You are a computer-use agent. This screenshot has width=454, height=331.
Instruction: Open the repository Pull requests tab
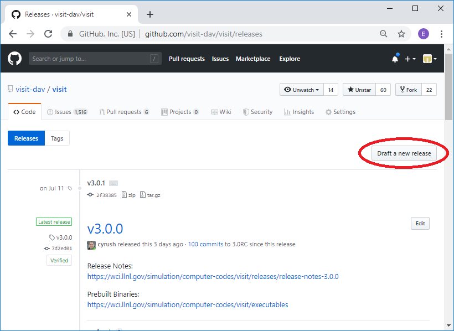pos(124,112)
